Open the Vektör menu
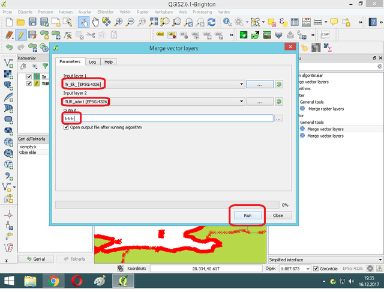This screenshot has width=384, height=292. (x=125, y=12)
